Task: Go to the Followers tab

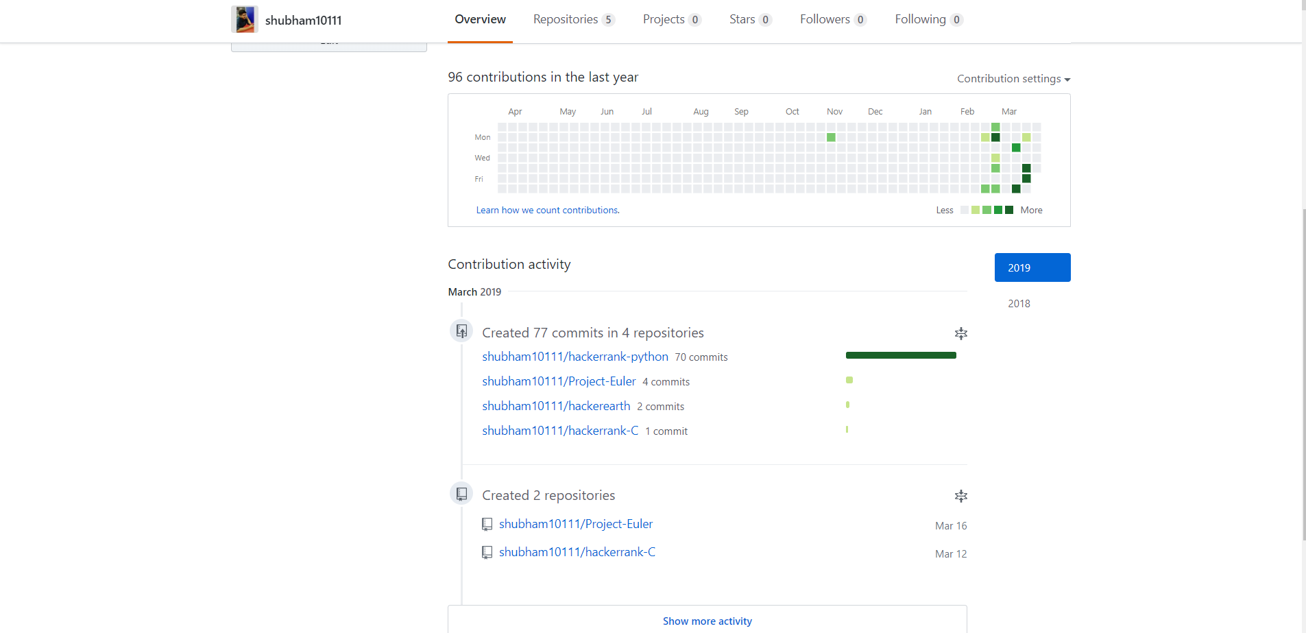Action: tap(832, 20)
